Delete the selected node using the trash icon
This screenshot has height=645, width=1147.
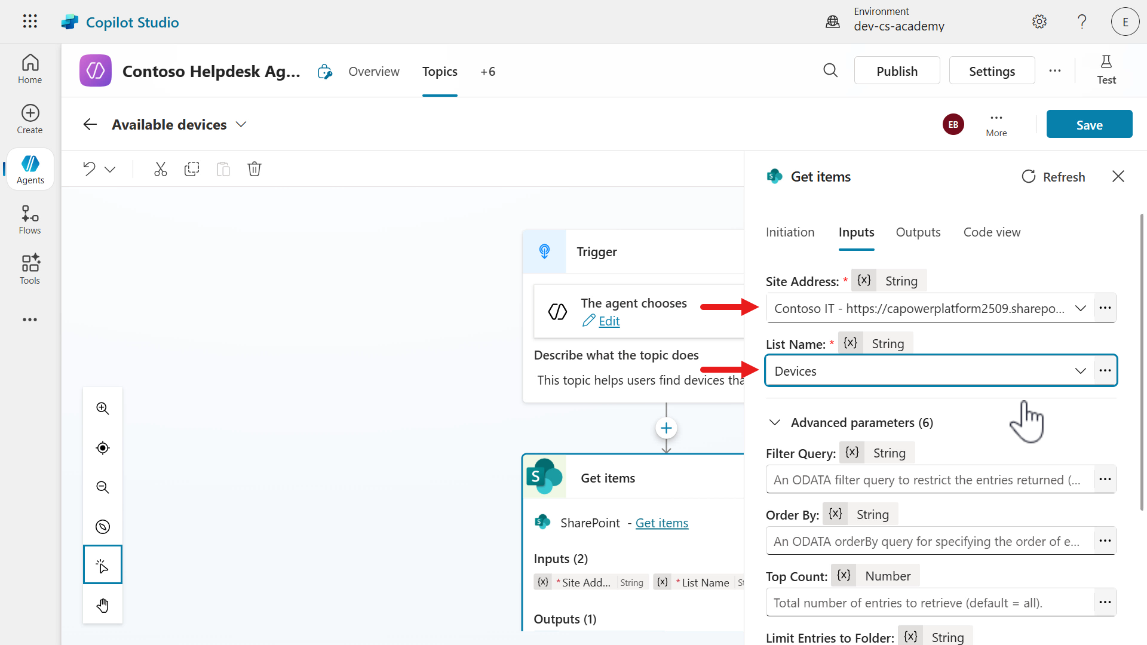click(254, 169)
